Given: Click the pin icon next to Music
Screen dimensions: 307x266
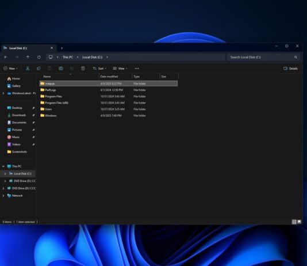Looking at the screenshot, I should click(x=33, y=137).
